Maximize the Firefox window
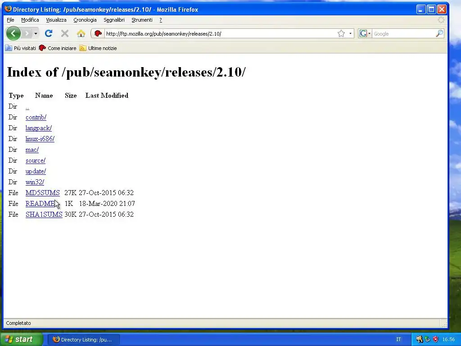Screen dimensions: 461x346 tap(431, 9)
